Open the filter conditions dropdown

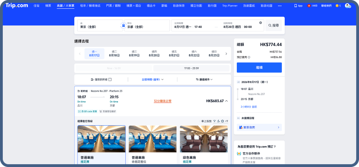pyautogui.click(x=204, y=79)
